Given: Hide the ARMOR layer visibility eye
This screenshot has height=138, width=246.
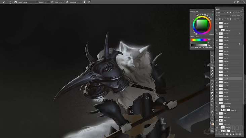Looking at the screenshot, I should click(217, 93).
